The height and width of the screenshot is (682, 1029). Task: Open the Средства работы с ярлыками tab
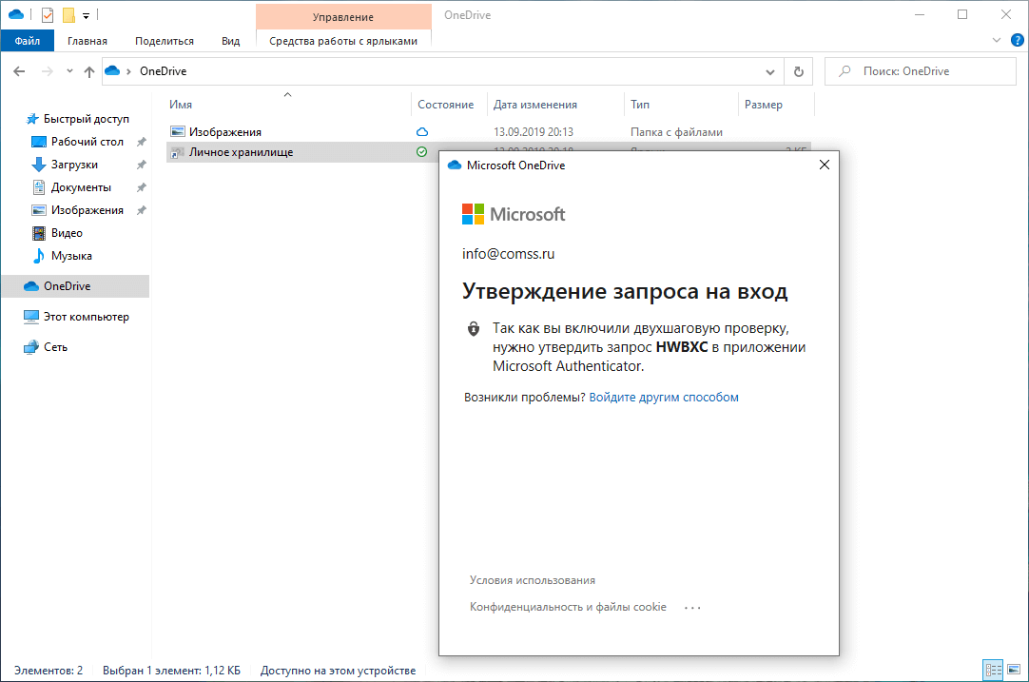pyautogui.click(x=343, y=42)
